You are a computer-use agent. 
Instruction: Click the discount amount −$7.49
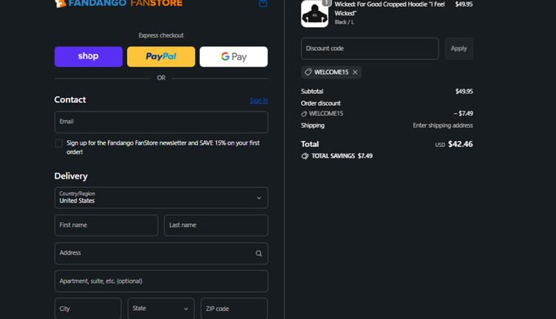pyautogui.click(x=463, y=114)
